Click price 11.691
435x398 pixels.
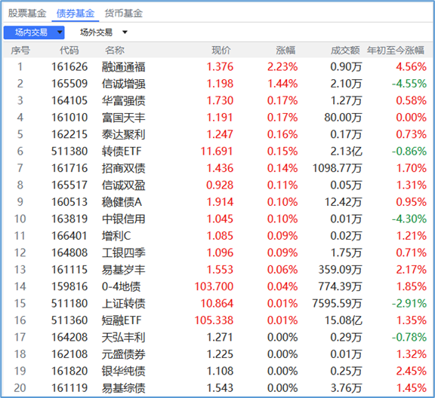click(217, 152)
